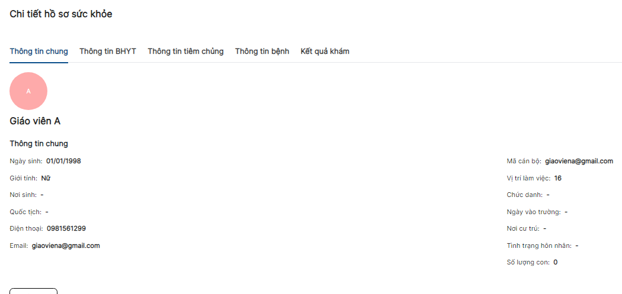622x294 pixels.
Task: Click the Thông tin chung section heading
Action: click(39, 143)
